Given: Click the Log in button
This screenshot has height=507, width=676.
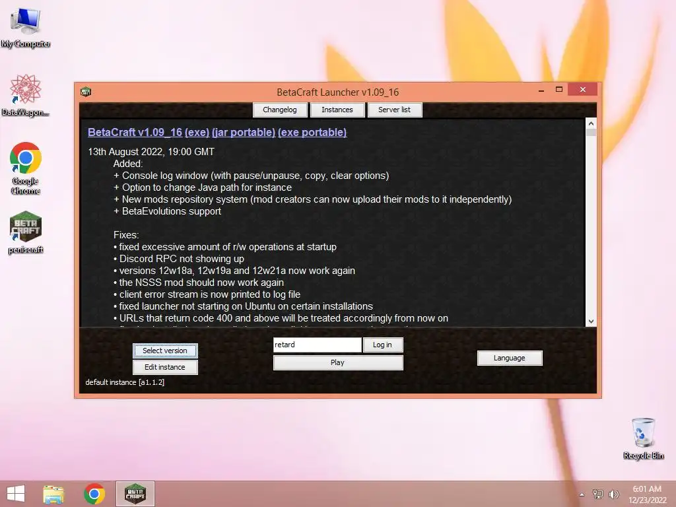Looking at the screenshot, I should pos(383,345).
